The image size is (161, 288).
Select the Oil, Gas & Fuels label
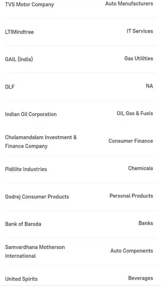[x=135, y=113]
